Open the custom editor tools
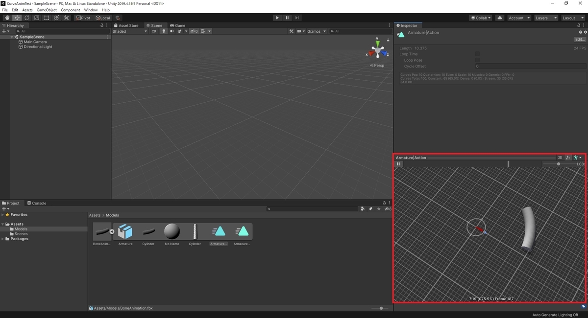The height and width of the screenshot is (318, 588). (66, 18)
